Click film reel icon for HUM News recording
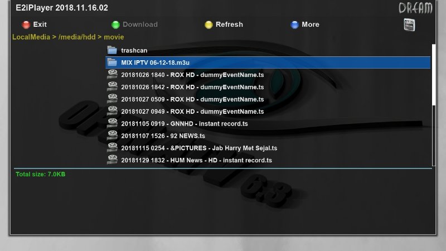The height and width of the screenshot is (251, 446). pyautogui.click(x=113, y=160)
